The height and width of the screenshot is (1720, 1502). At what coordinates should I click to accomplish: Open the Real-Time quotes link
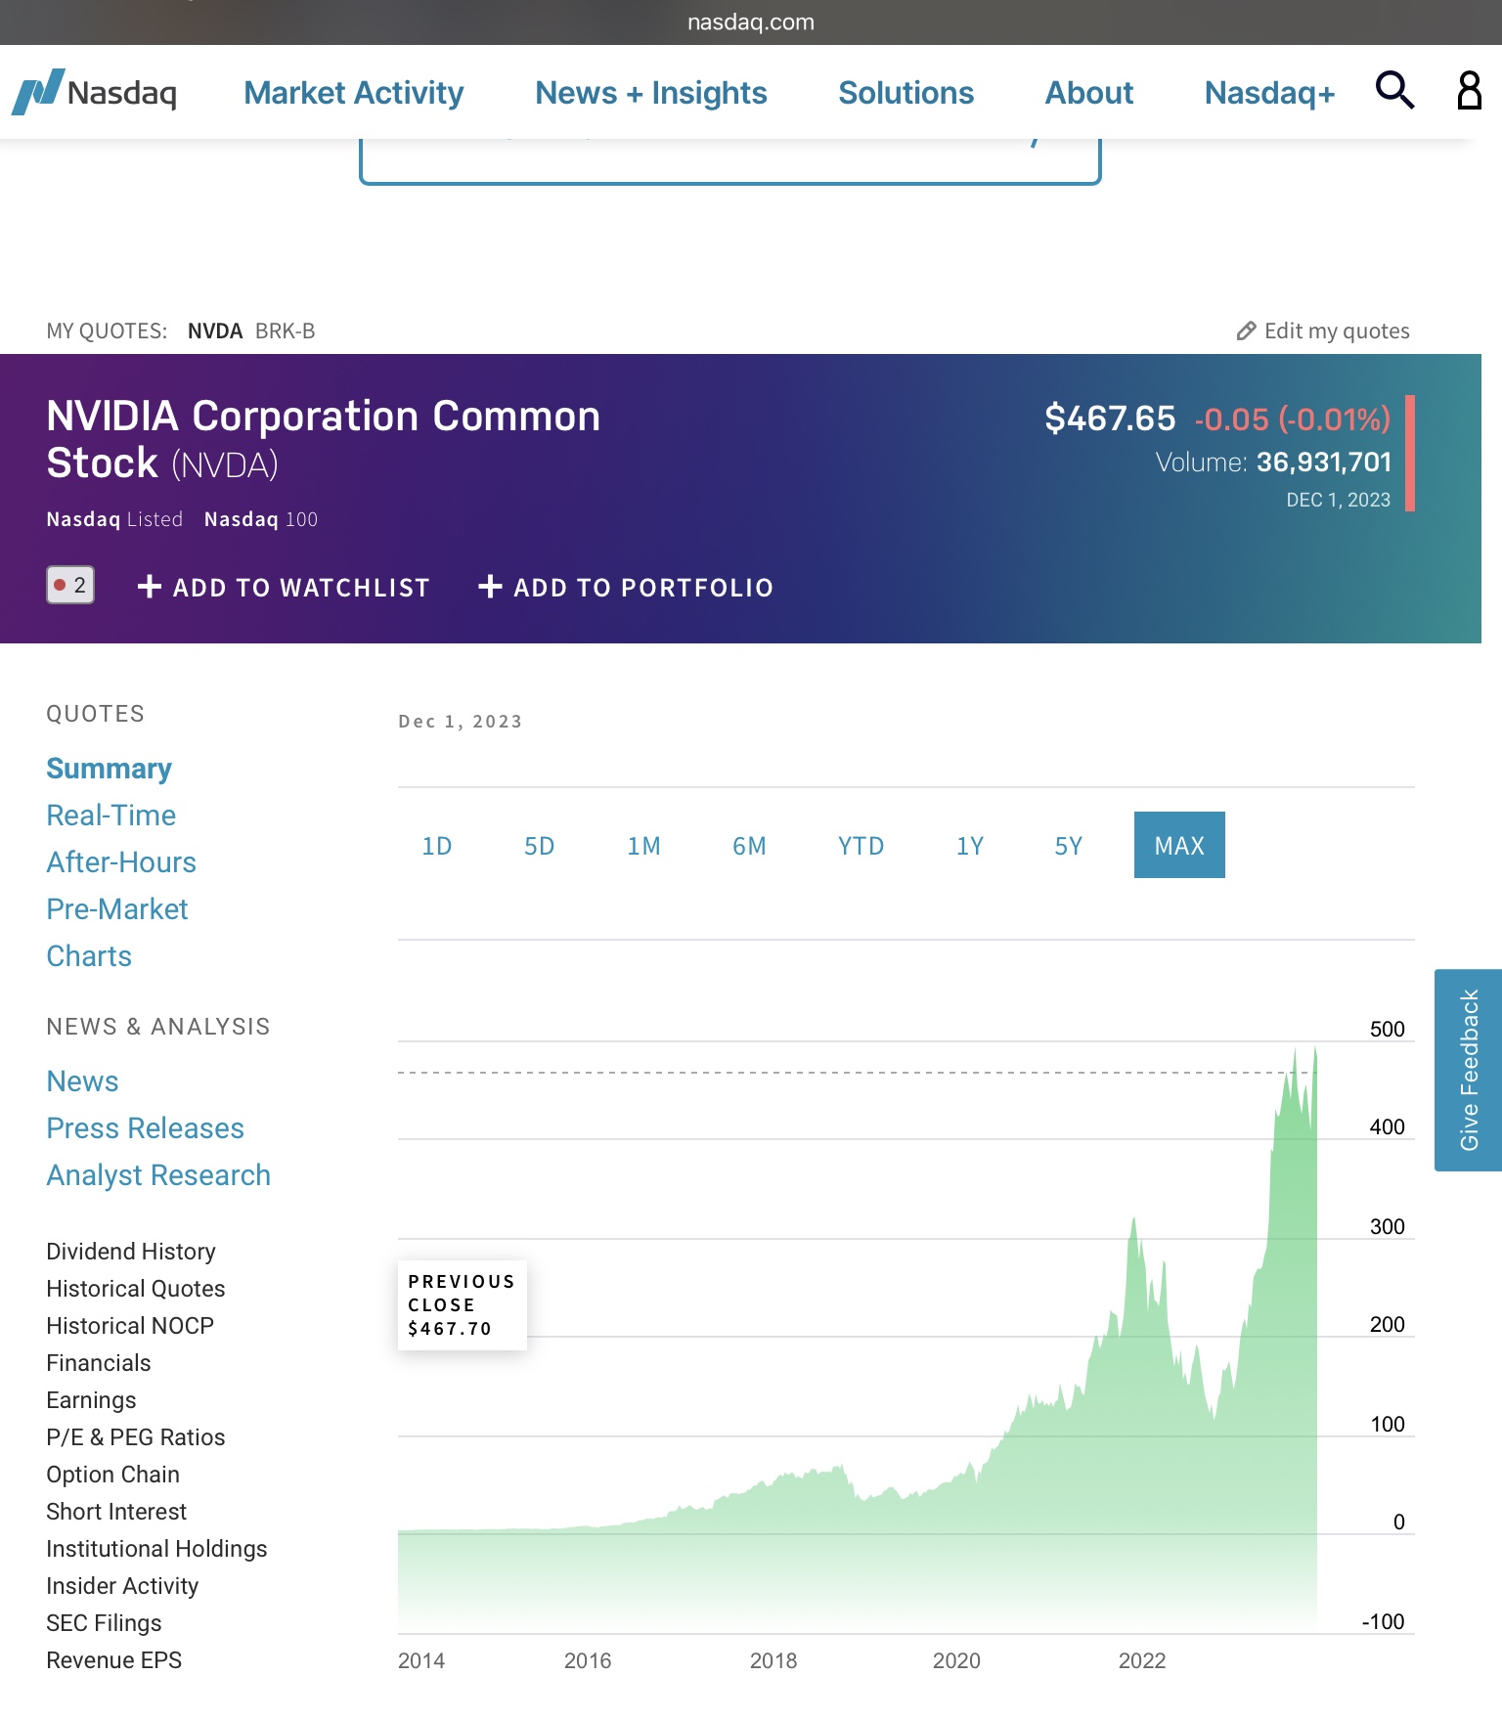pyautogui.click(x=111, y=816)
